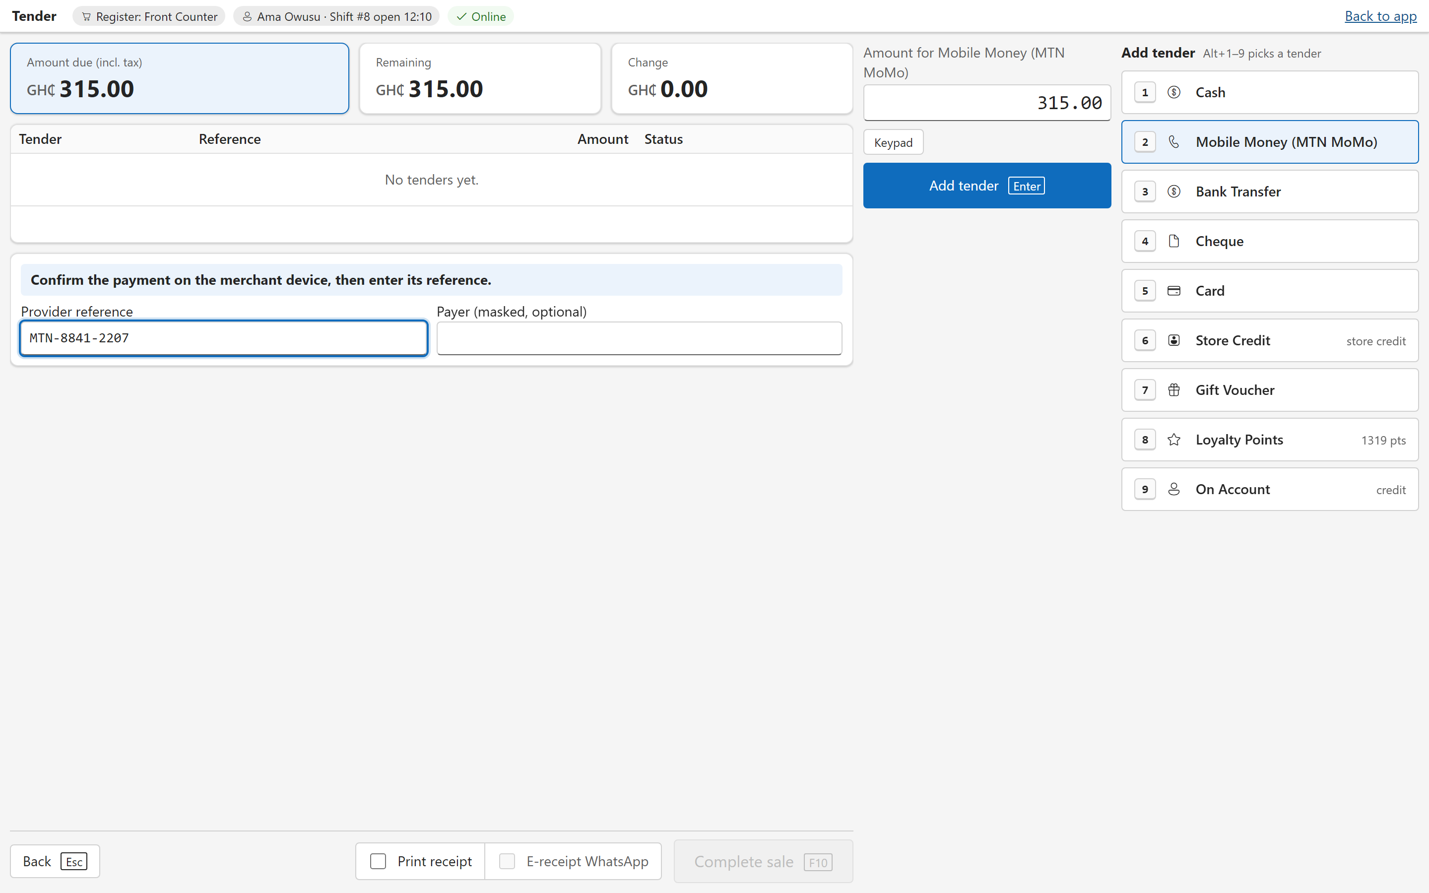Click the number 6 shortcut badge
Screen dimensions: 1429x893
pyautogui.click(x=1145, y=340)
